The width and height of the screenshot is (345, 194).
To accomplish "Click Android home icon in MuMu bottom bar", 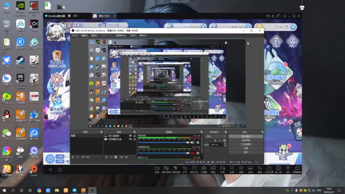I will point(60,169).
